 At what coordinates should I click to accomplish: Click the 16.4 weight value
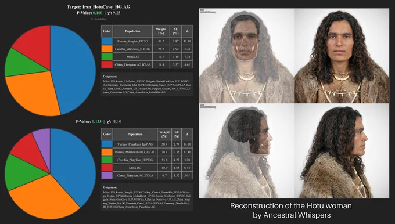(161, 64)
